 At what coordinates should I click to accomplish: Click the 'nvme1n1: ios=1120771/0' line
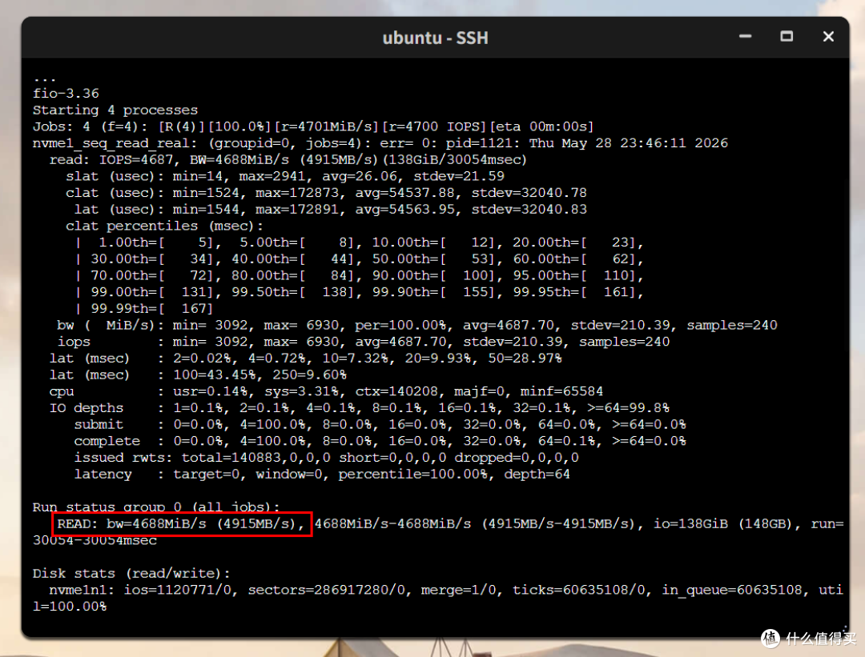[446, 589]
